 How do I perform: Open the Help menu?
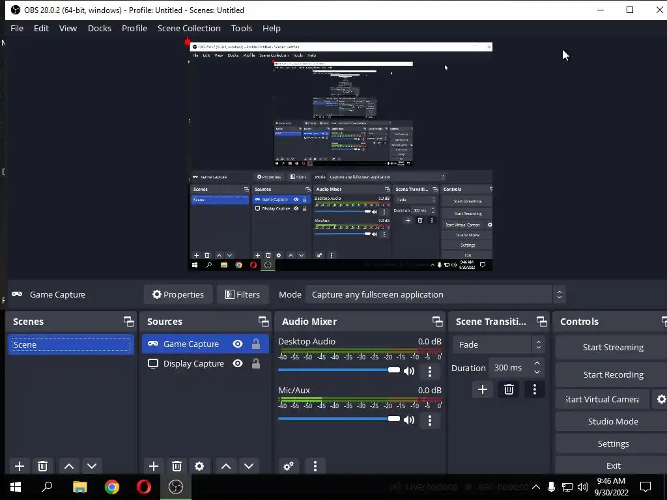(272, 28)
